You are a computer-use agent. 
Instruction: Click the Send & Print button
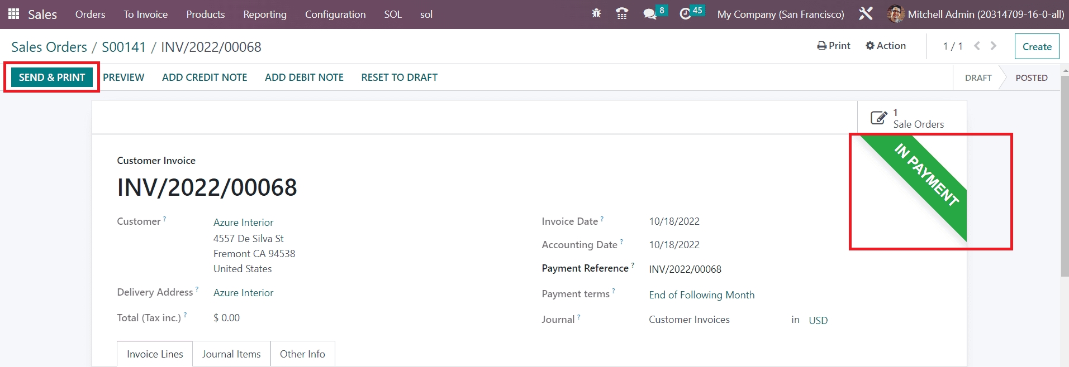(52, 78)
